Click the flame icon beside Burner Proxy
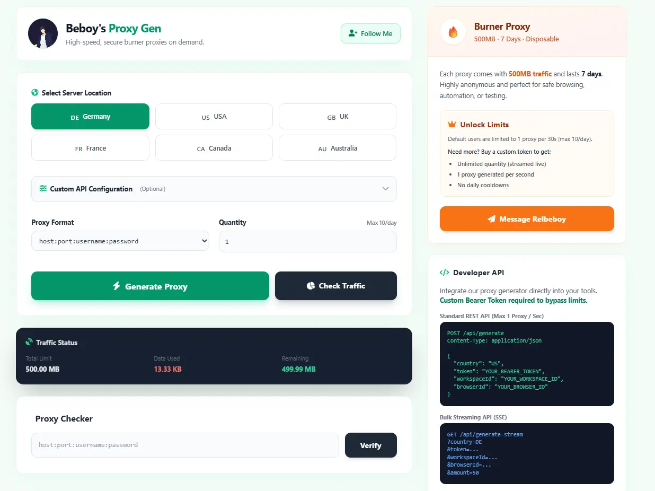 click(453, 32)
